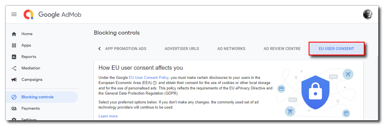Click the Learn more link
Image resolution: width=384 pixels, height=126 pixels.
tap(108, 116)
